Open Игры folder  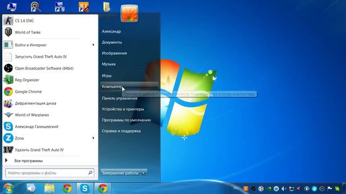point(107,75)
